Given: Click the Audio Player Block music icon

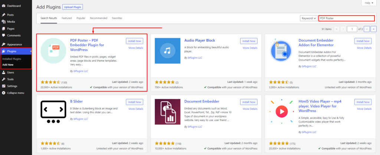Looking at the screenshot, I should click(x=167, y=51).
